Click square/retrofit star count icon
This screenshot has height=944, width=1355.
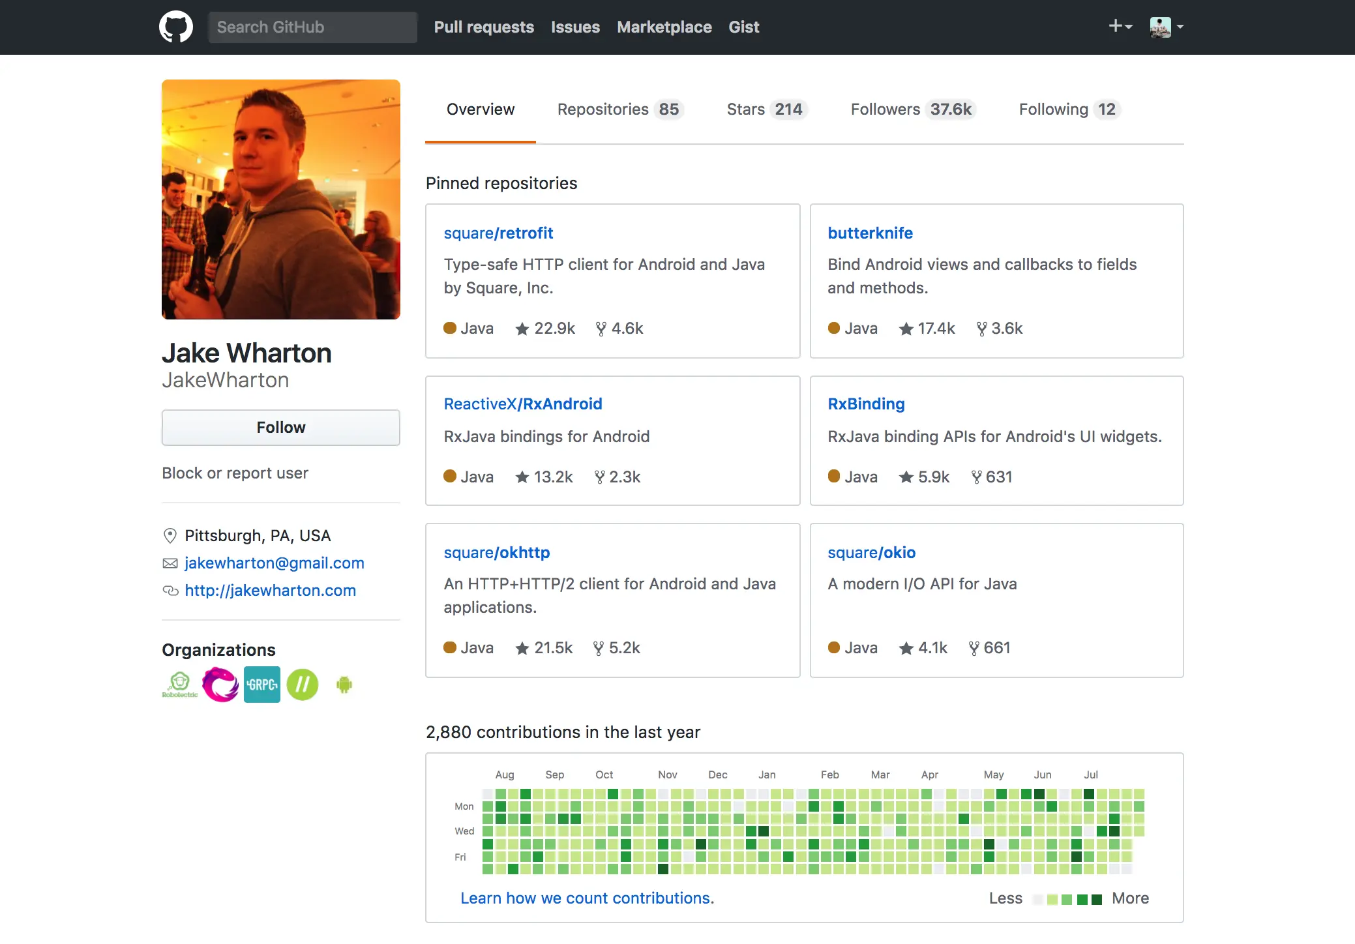click(522, 329)
